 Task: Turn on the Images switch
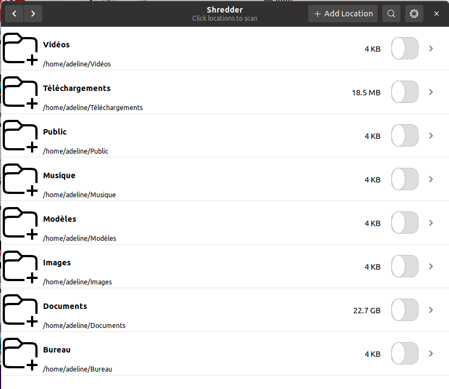coord(405,266)
